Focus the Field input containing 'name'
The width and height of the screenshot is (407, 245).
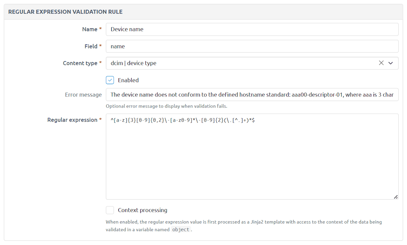[x=252, y=46]
